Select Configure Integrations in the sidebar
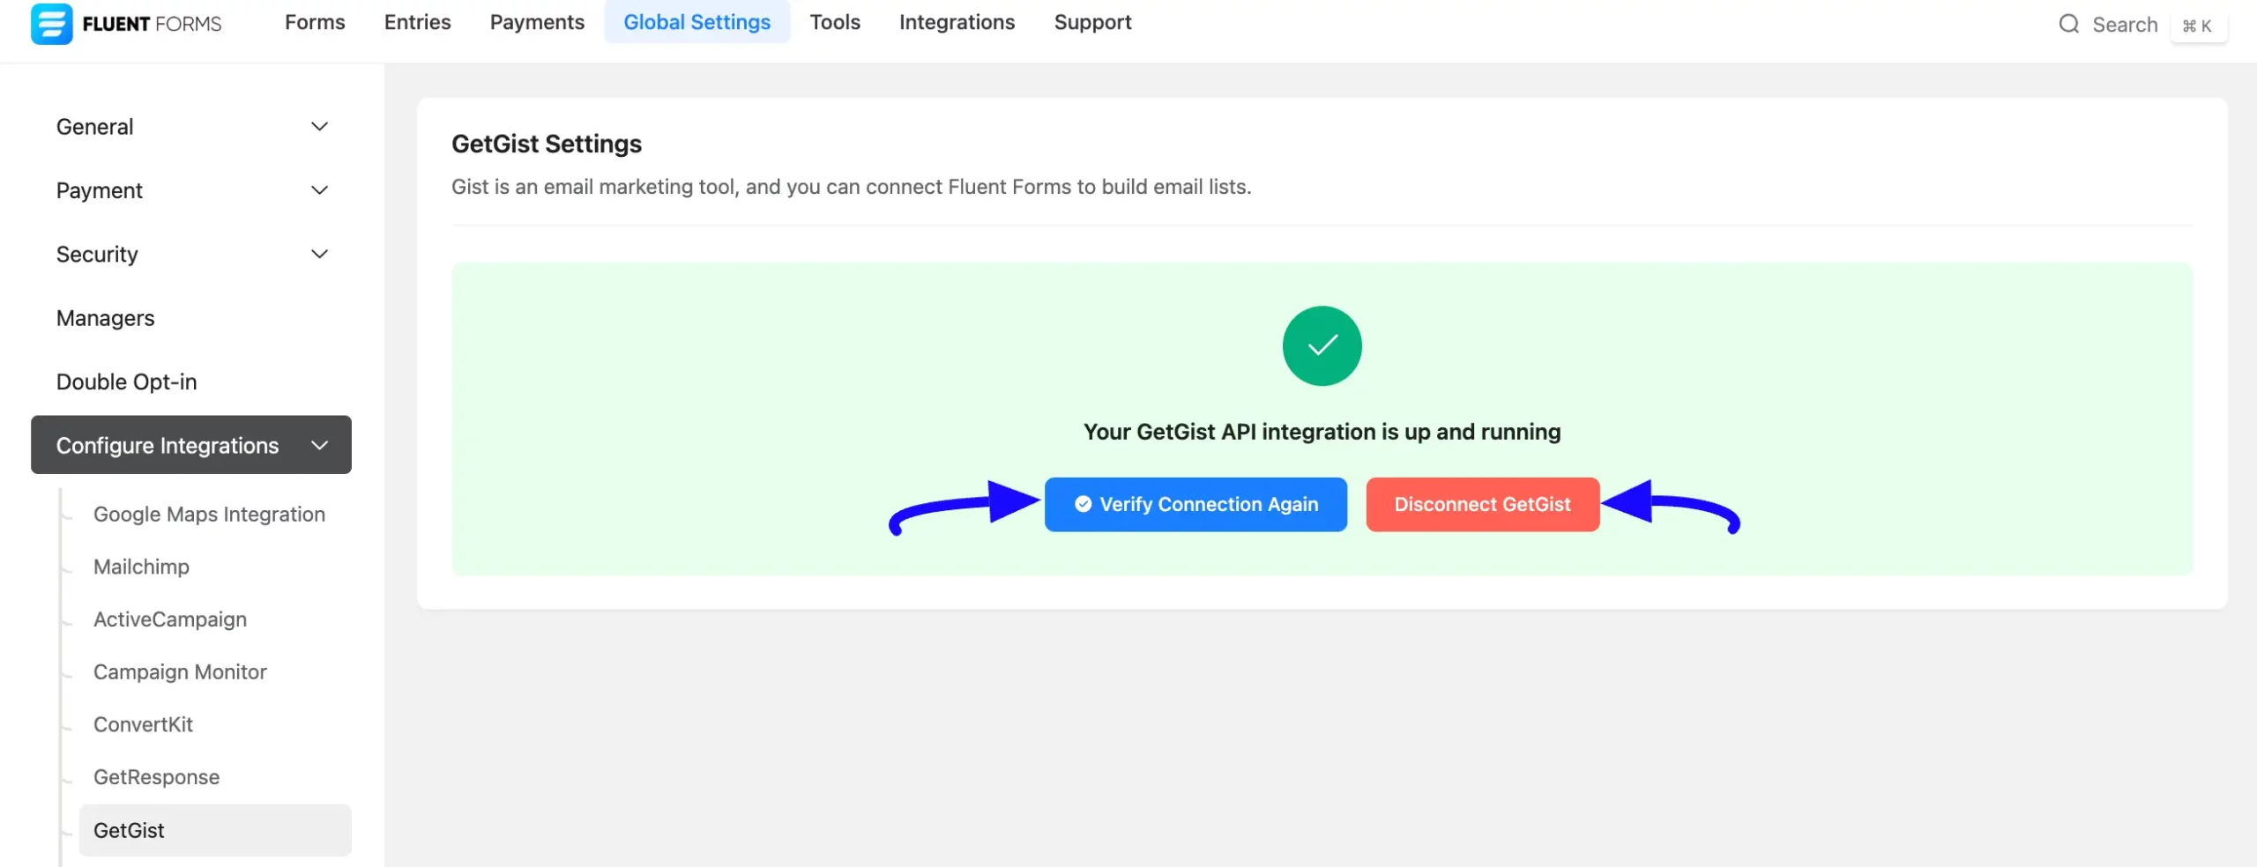The width and height of the screenshot is (2257, 867). click(x=191, y=445)
